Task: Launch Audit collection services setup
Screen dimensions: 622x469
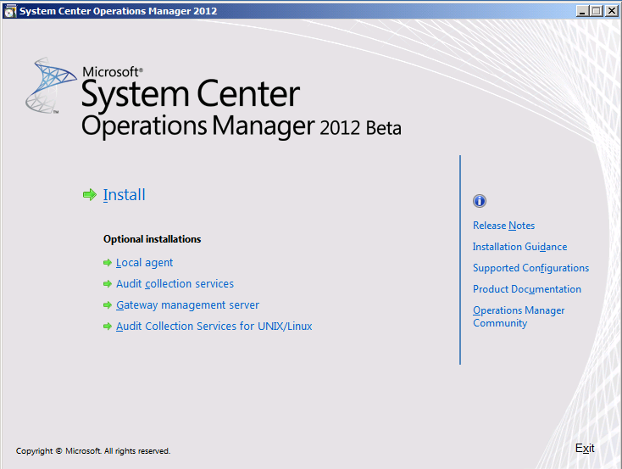Action: pyautogui.click(x=175, y=284)
